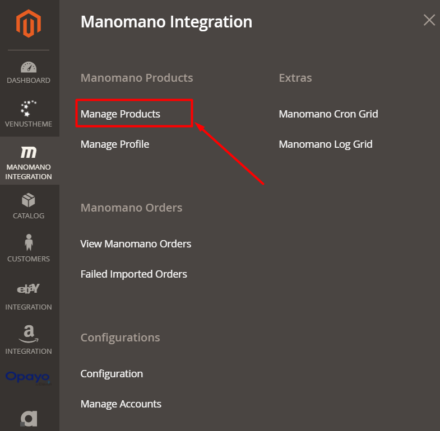Open the eBay Integration icon

(x=29, y=289)
